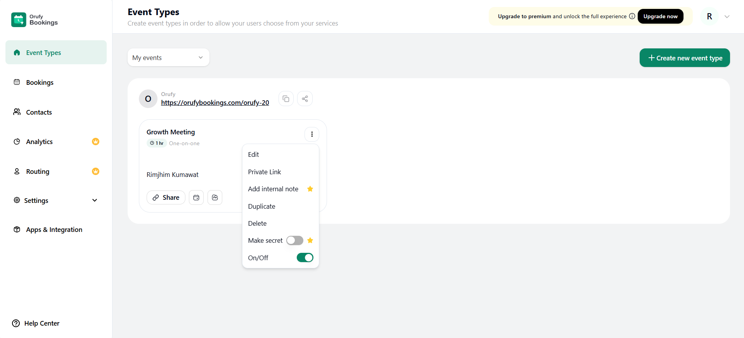
Task: Click the R profile avatar
Action: click(x=709, y=17)
